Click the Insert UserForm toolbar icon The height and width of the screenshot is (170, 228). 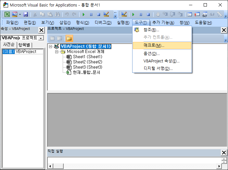click(15, 14)
